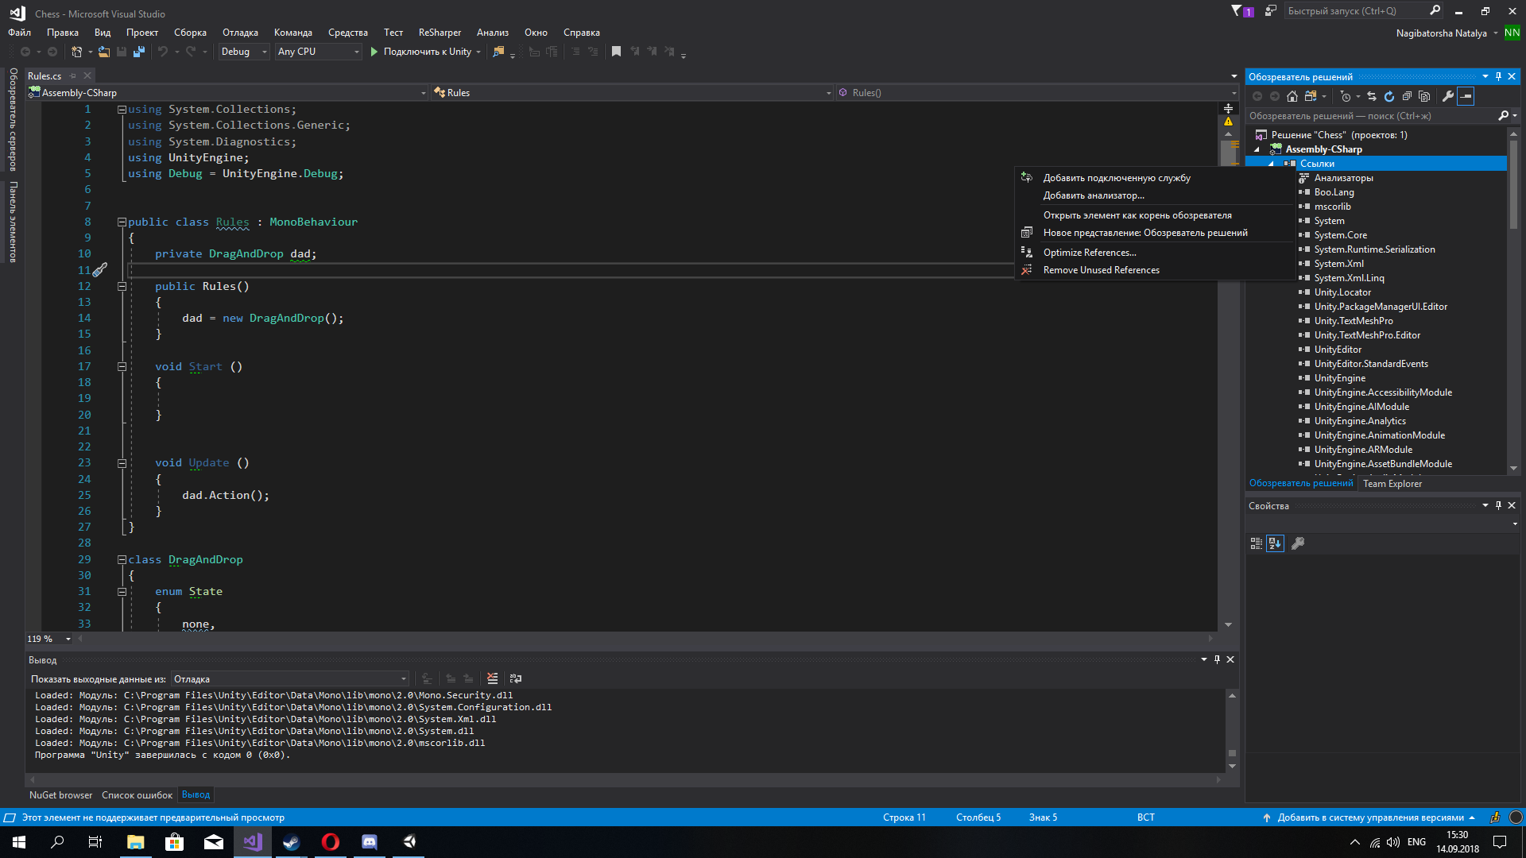The height and width of the screenshot is (858, 1526).
Task: Click the Pending Changes Filter clock icon
Action: [x=1346, y=96]
